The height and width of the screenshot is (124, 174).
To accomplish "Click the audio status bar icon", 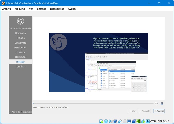I will (x=111, y=121).
